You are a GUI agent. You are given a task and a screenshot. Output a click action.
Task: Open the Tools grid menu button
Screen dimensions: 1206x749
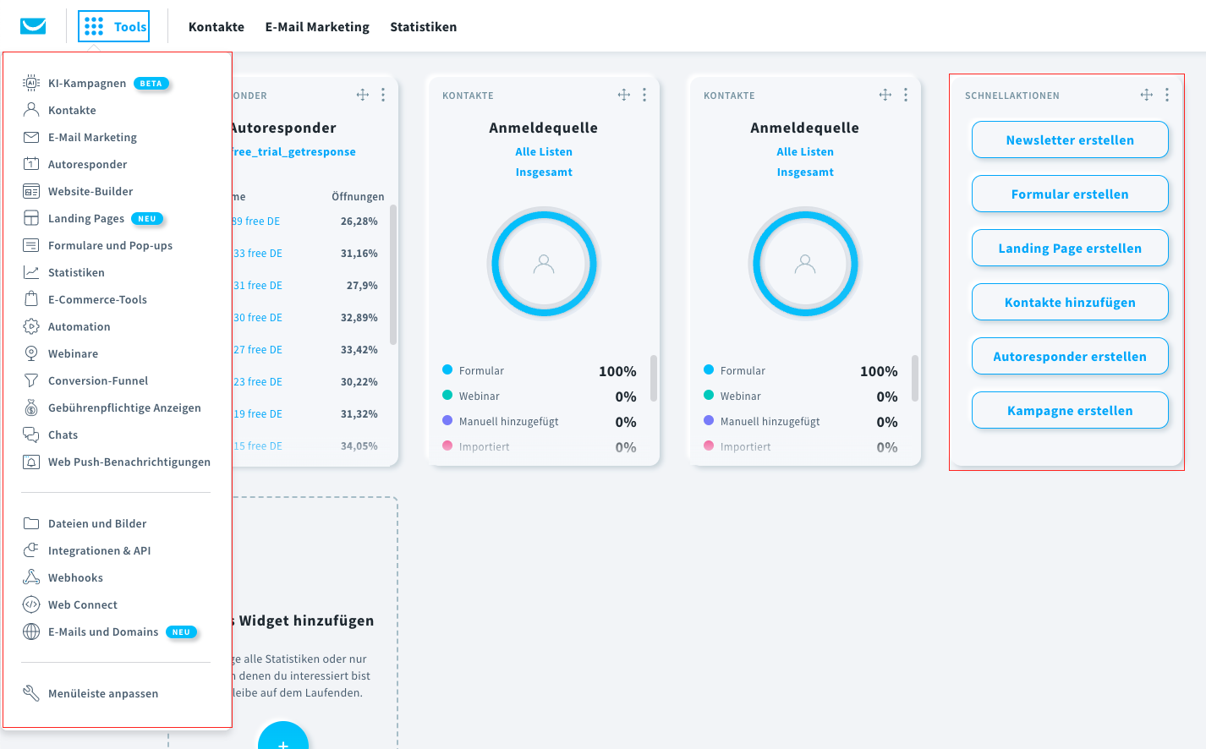click(x=114, y=26)
